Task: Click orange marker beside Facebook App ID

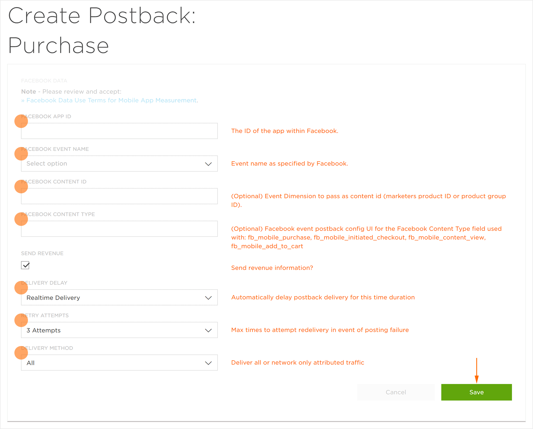Action: pyautogui.click(x=21, y=121)
